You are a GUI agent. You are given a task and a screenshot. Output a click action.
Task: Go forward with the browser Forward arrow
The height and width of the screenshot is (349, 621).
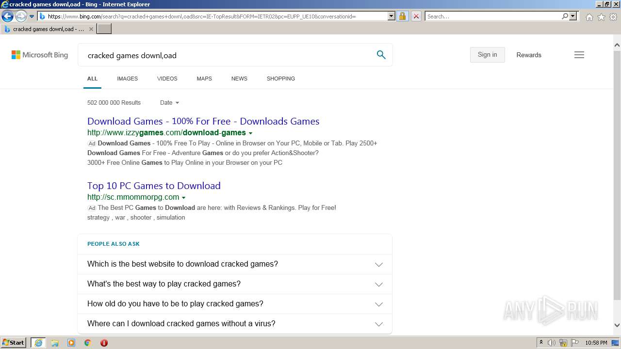[20, 16]
